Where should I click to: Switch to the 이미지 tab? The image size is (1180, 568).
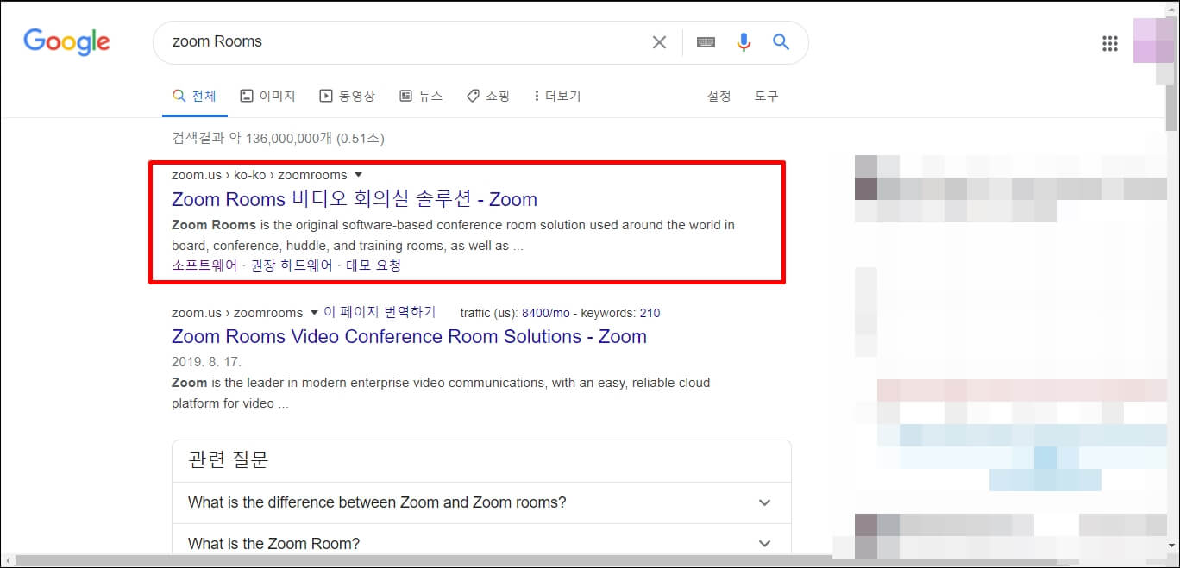pyautogui.click(x=267, y=96)
